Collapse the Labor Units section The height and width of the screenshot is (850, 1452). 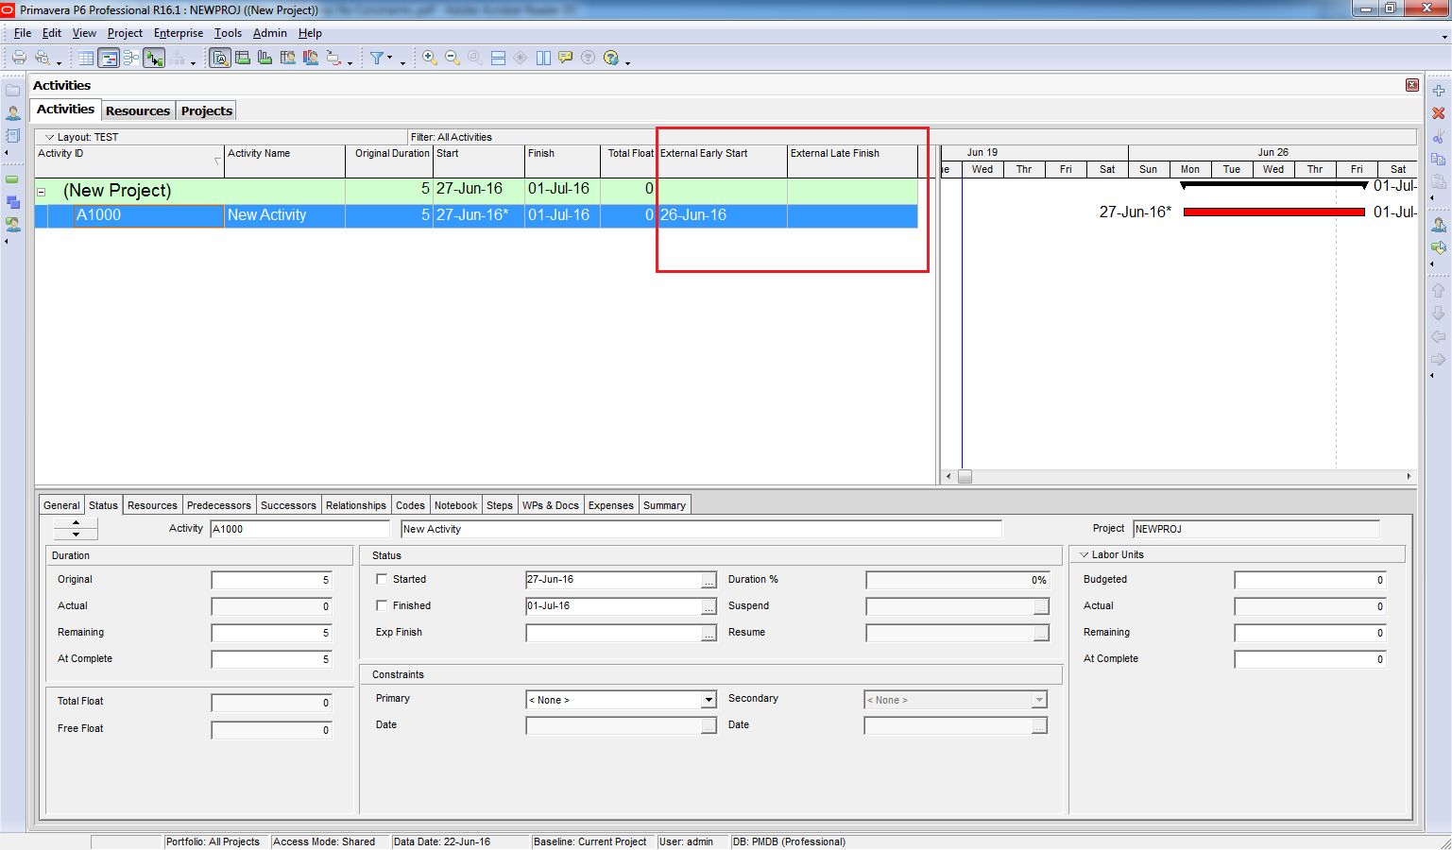(1084, 555)
